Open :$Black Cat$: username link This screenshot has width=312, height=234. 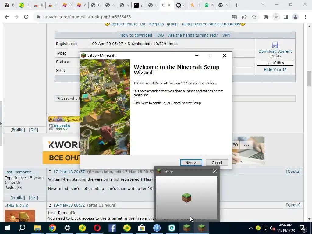(17, 206)
